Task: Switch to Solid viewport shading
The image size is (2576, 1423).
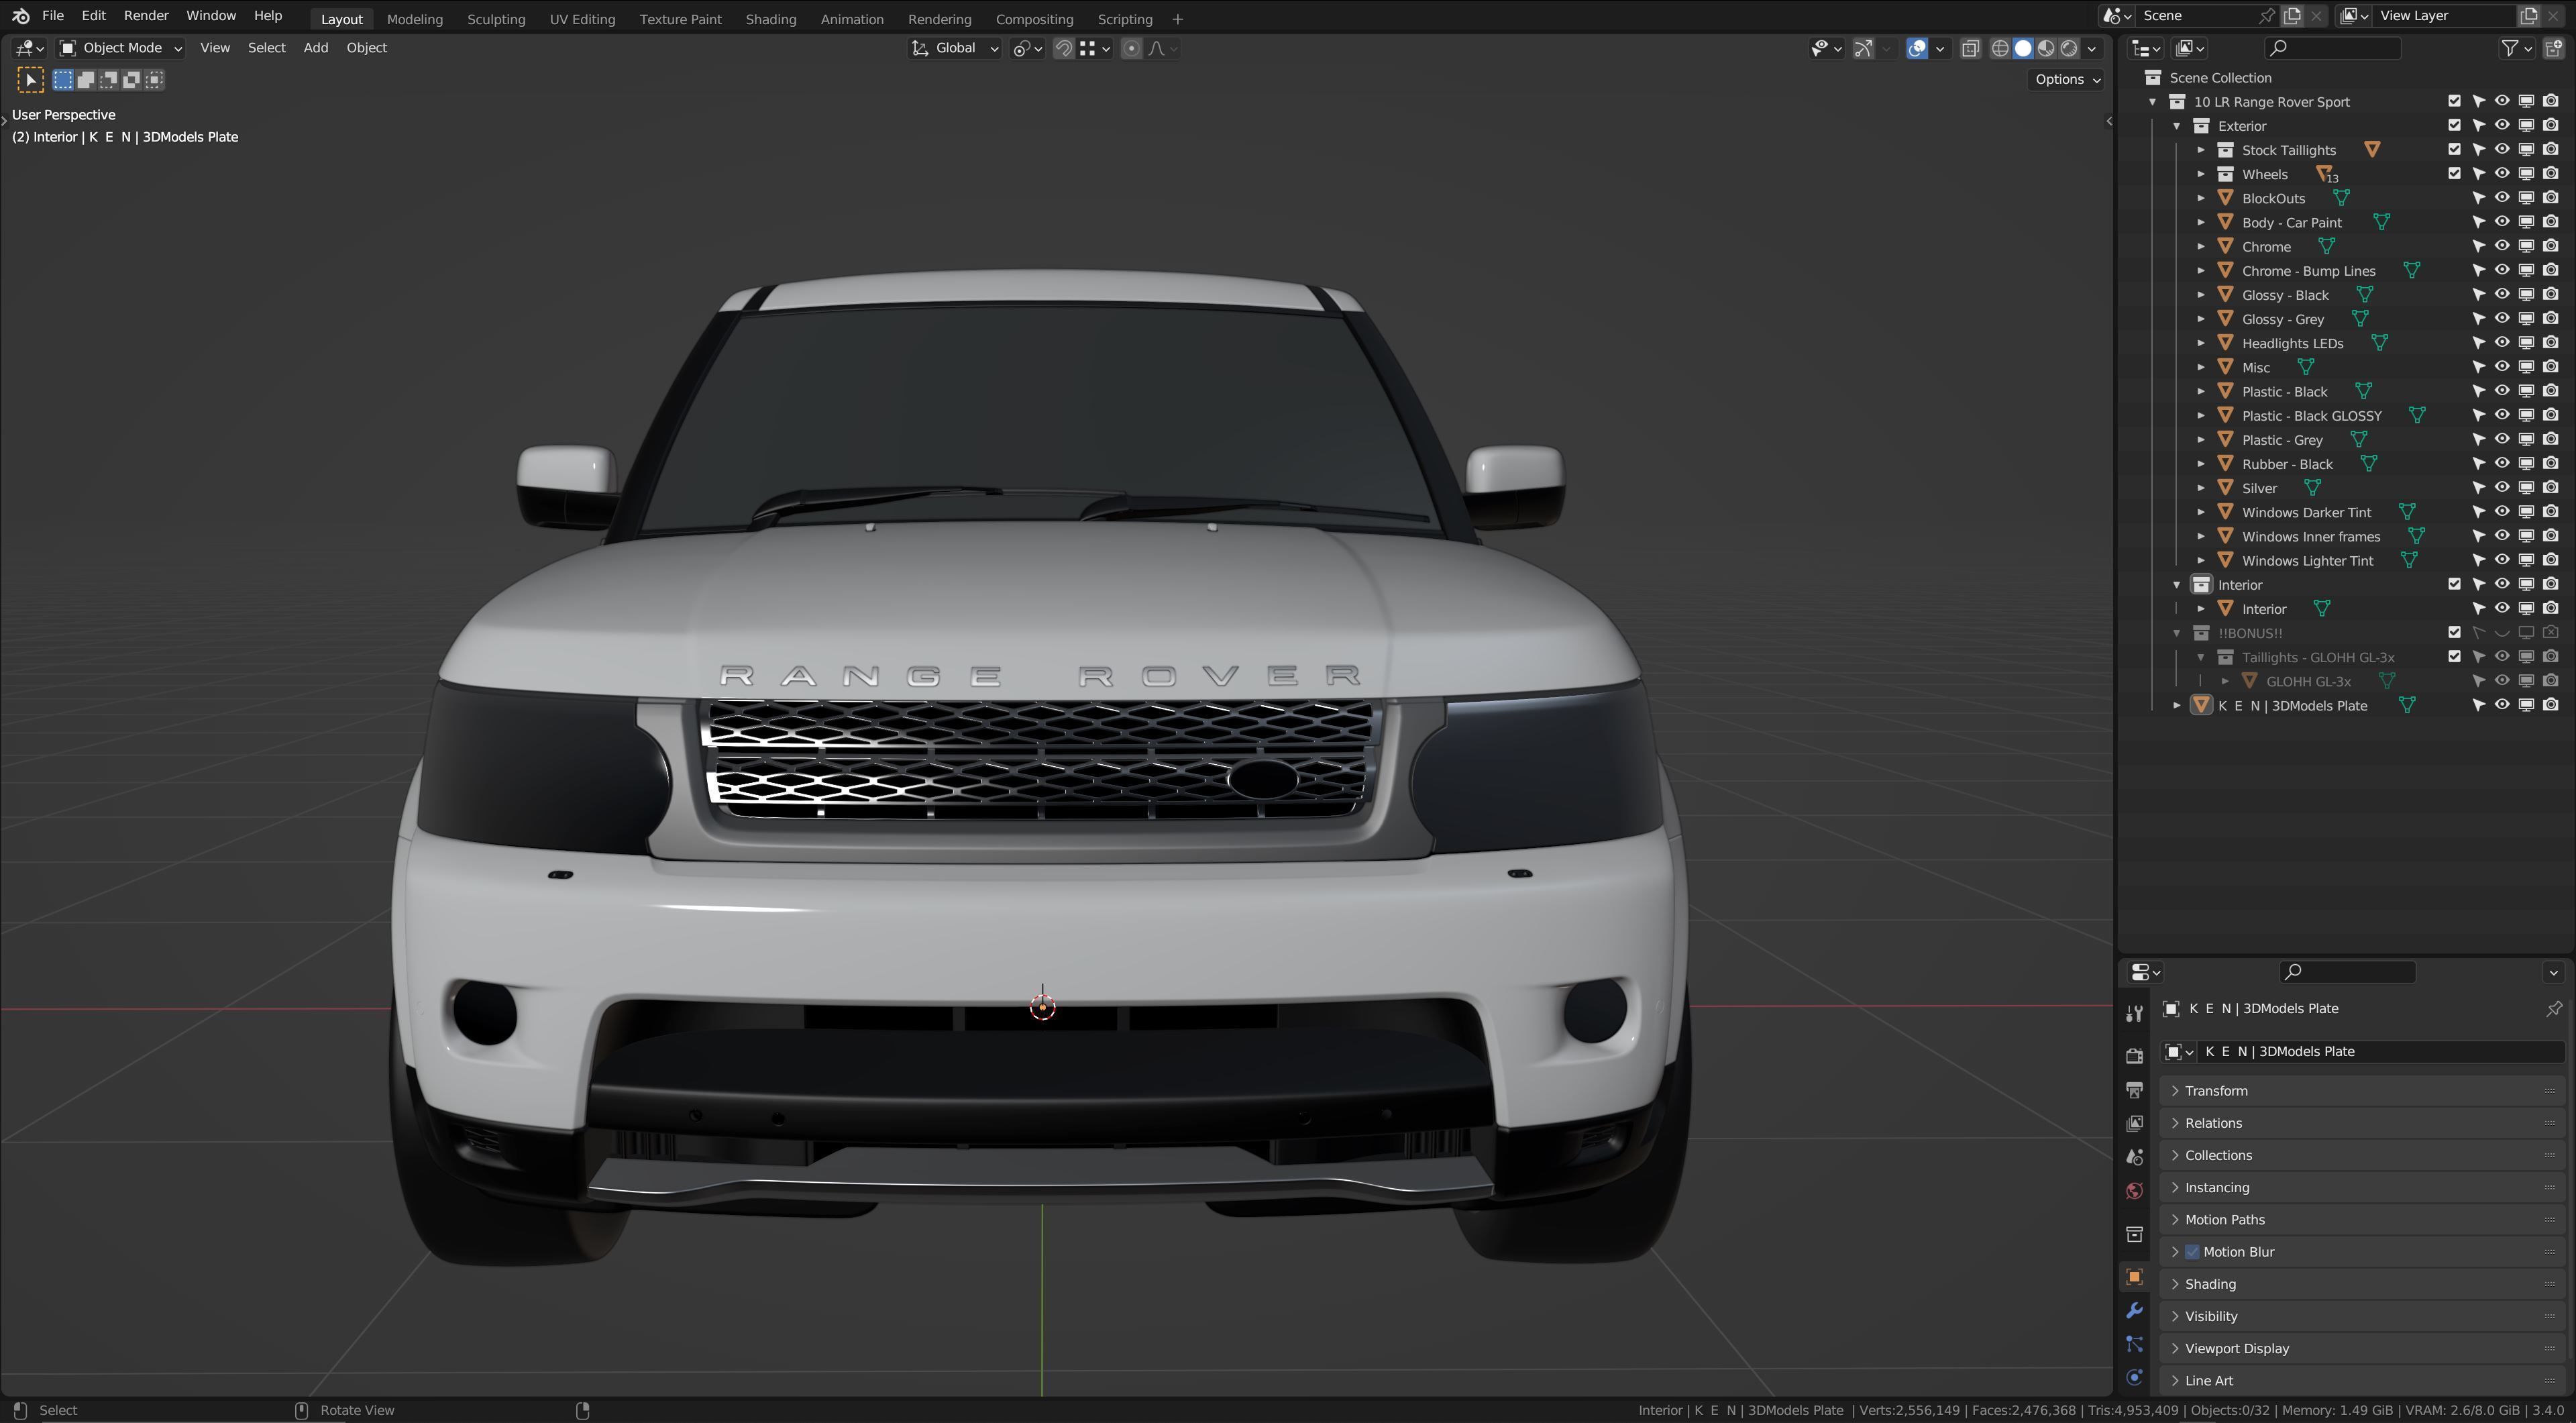Action: 2023,48
